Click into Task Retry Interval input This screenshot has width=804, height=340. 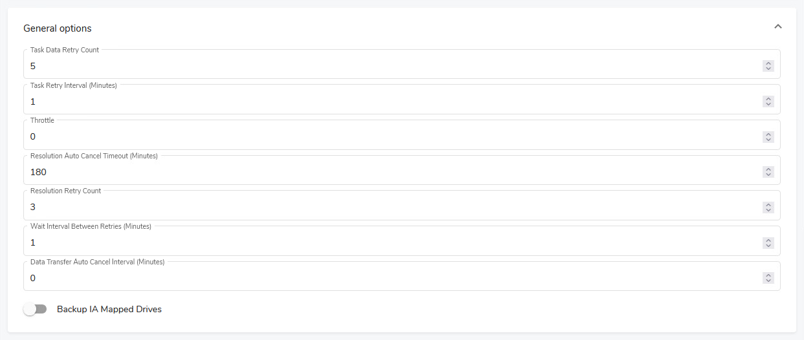pyautogui.click(x=388, y=101)
